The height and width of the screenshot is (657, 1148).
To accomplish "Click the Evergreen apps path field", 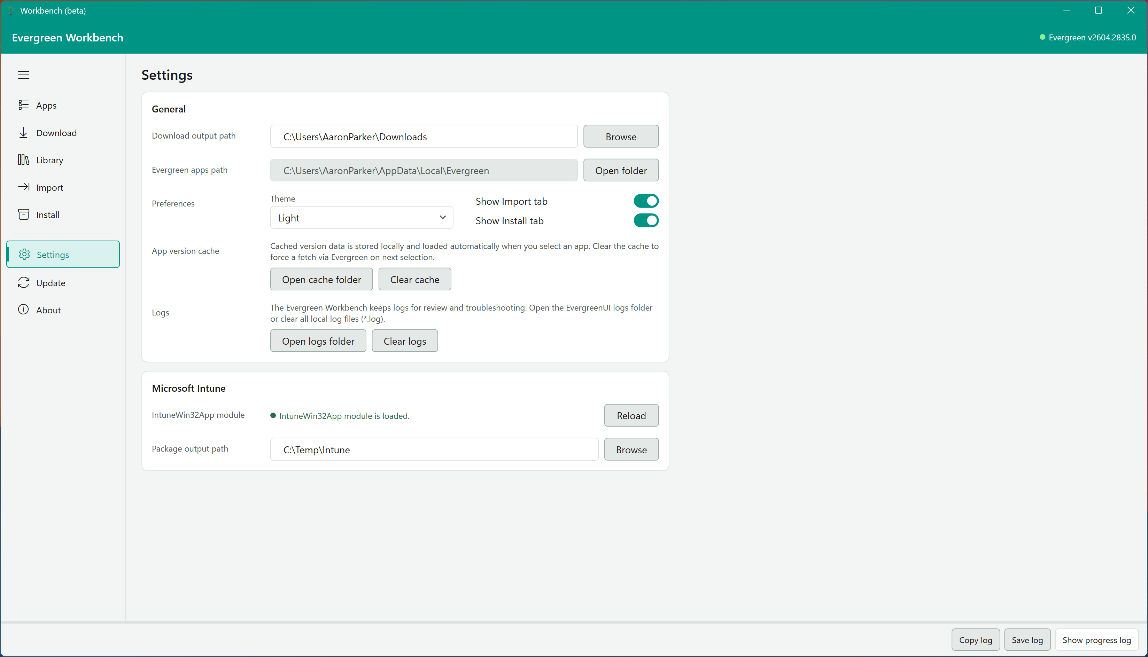I will coord(424,170).
